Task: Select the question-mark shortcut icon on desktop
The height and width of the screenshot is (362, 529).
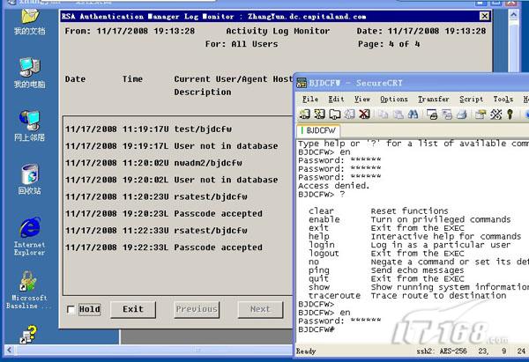Action: click(x=27, y=335)
